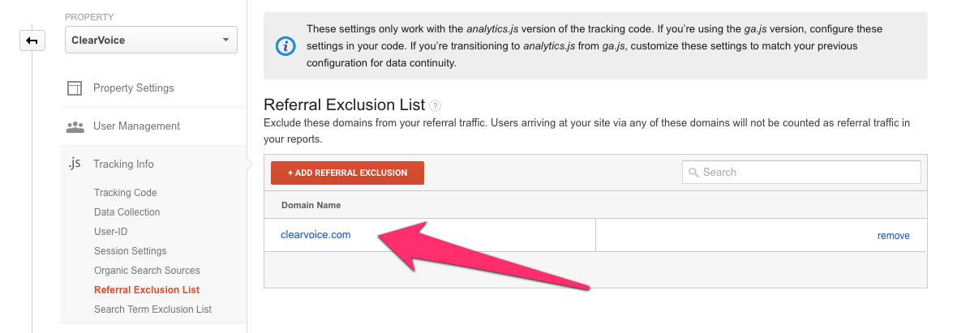Select Data Collection submenu item
970x333 pixels.
pos(127,212)
